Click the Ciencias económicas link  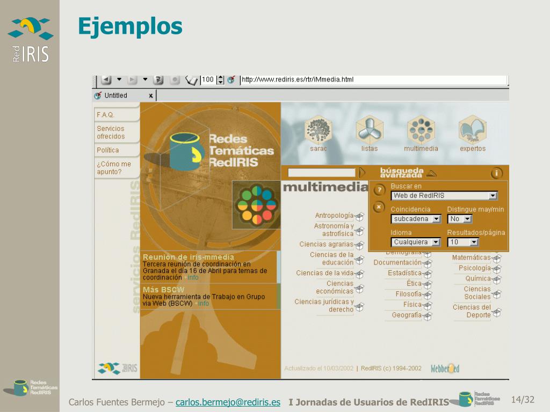point(335,288)
